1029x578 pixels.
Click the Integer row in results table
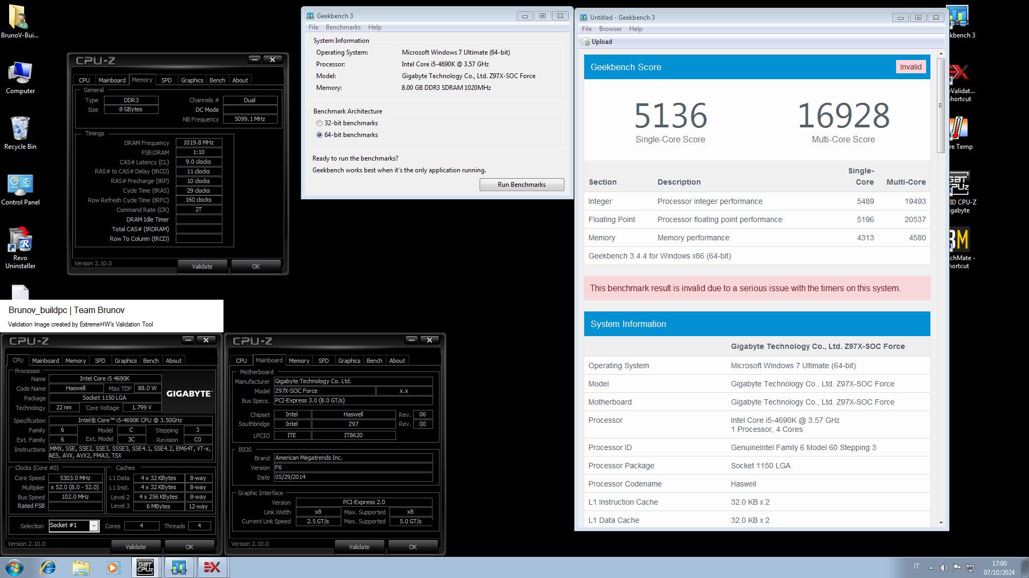click(757, 201)
